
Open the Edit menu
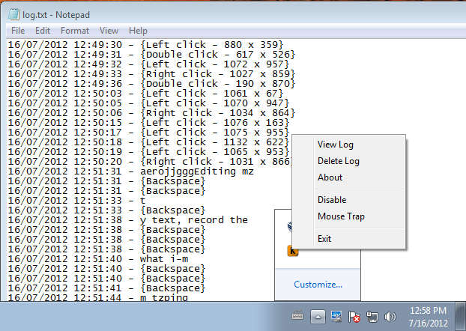(x=43, y=31)
